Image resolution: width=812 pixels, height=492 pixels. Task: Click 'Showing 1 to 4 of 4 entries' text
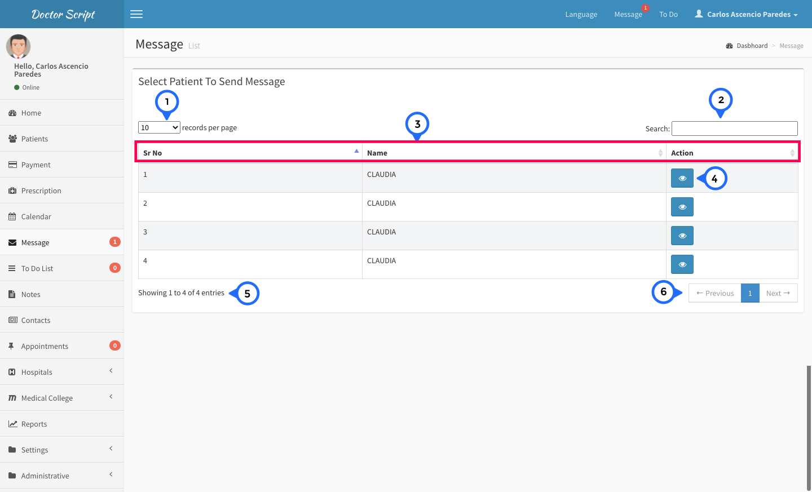[181, 292]
